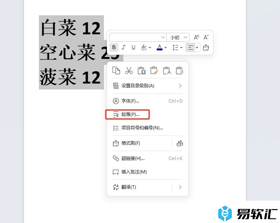Click format painter in mini toolbar

tap(206, 47)
